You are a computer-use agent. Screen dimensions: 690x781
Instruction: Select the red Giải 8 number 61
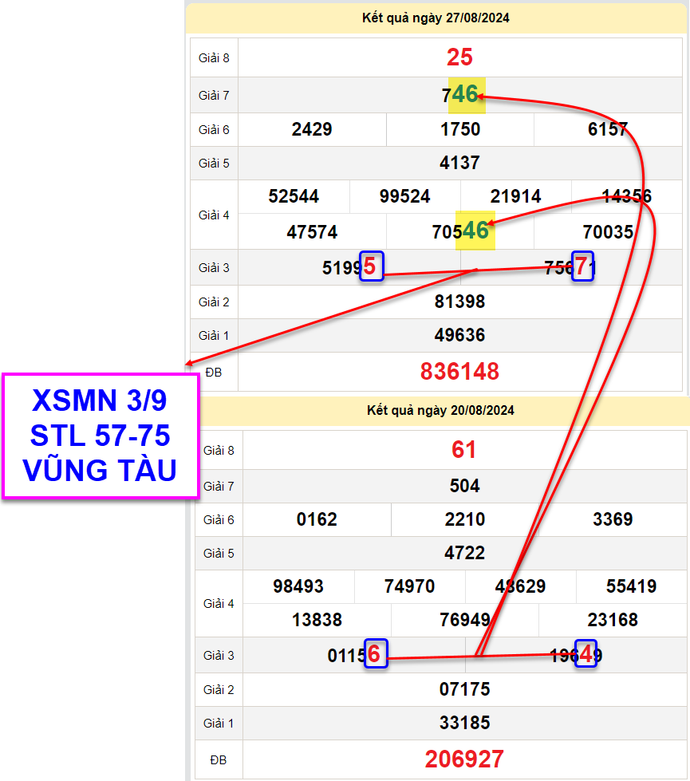pos(464,450)
